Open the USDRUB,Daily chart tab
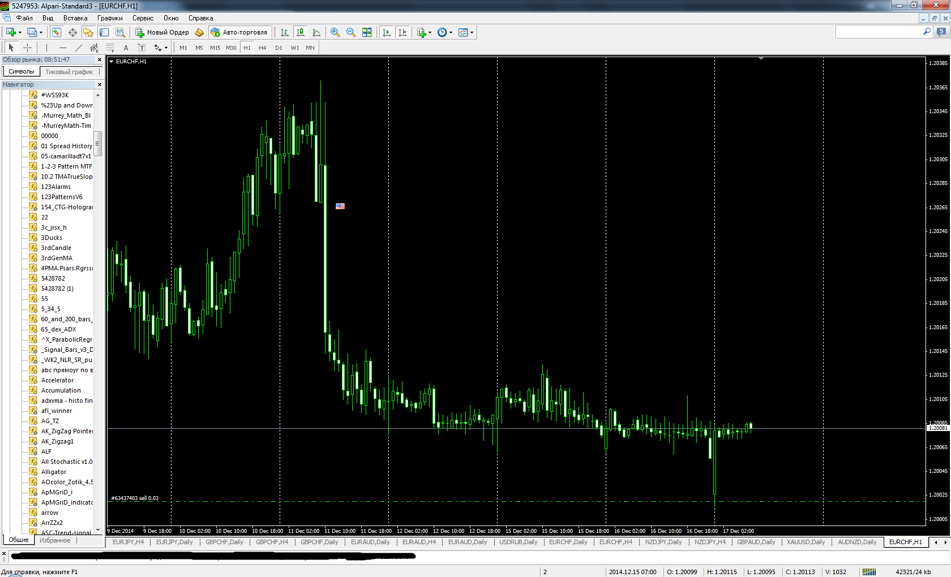 [518, 542]
